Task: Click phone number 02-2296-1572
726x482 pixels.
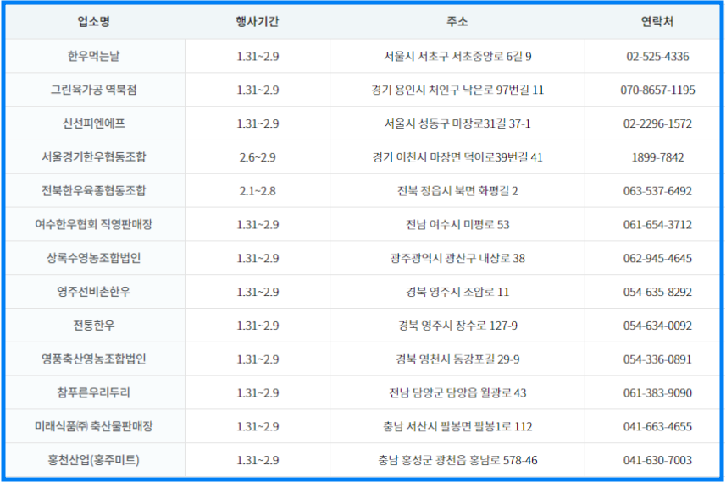Action: (x=657, y=123)
